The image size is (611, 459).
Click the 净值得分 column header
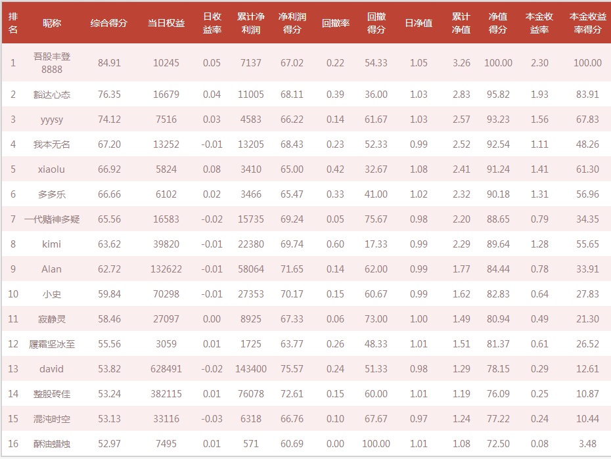(498, 23)
